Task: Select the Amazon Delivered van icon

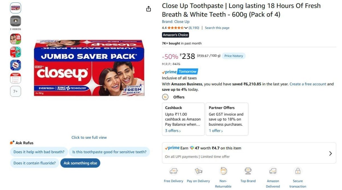Action: click(273, 171)
